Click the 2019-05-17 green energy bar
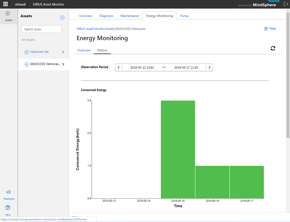This screenshot has height=222, width=290. coord(247,182)
